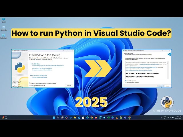Open taskbar Search magnifier
This screenshot has width=183, height=137.
58,118
